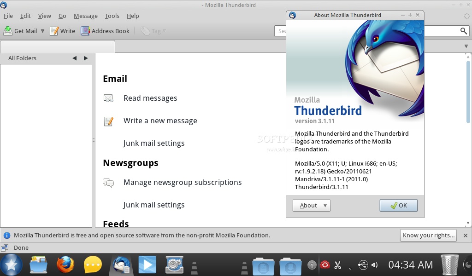Click the activity throbber icon
The width and height of the screenshot is (472, 276).
(466, 16)
